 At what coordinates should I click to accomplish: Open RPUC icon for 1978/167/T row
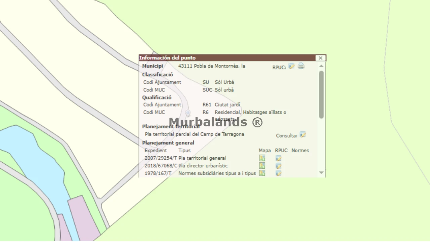[278, 173]
